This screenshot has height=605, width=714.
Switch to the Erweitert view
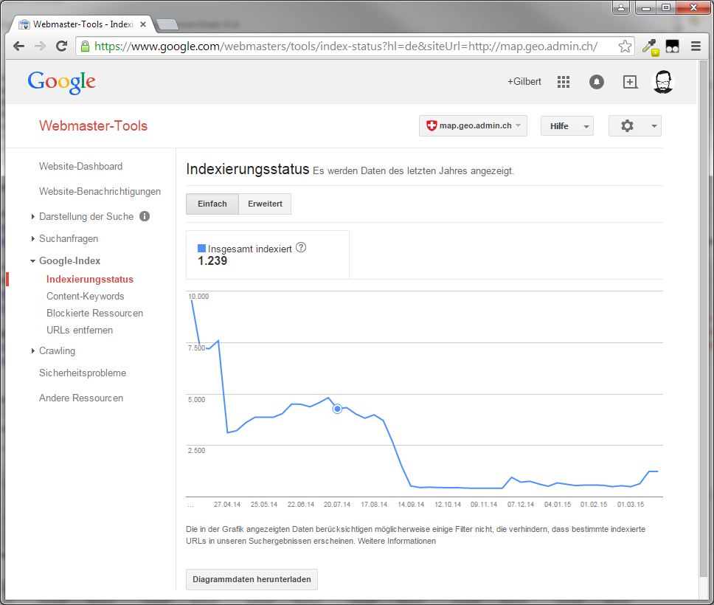click(x=265, y=204)
